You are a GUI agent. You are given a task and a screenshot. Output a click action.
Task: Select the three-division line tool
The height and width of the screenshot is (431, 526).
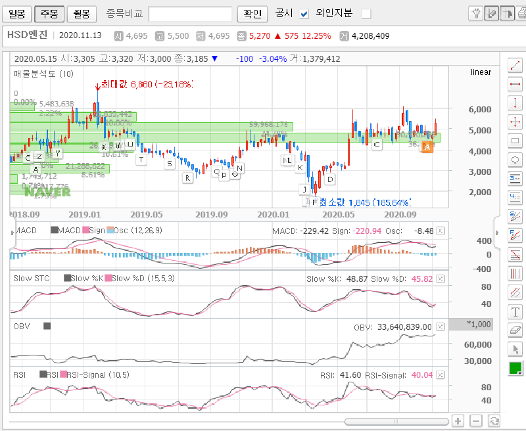(515, 179)
